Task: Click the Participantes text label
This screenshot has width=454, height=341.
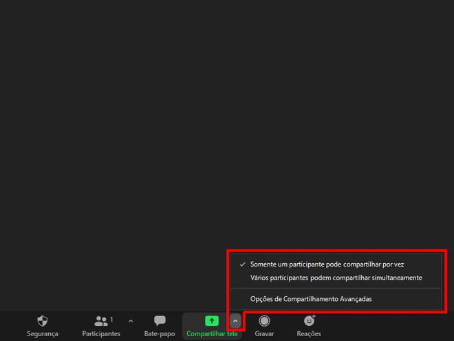Action: (x=101, y=333)
